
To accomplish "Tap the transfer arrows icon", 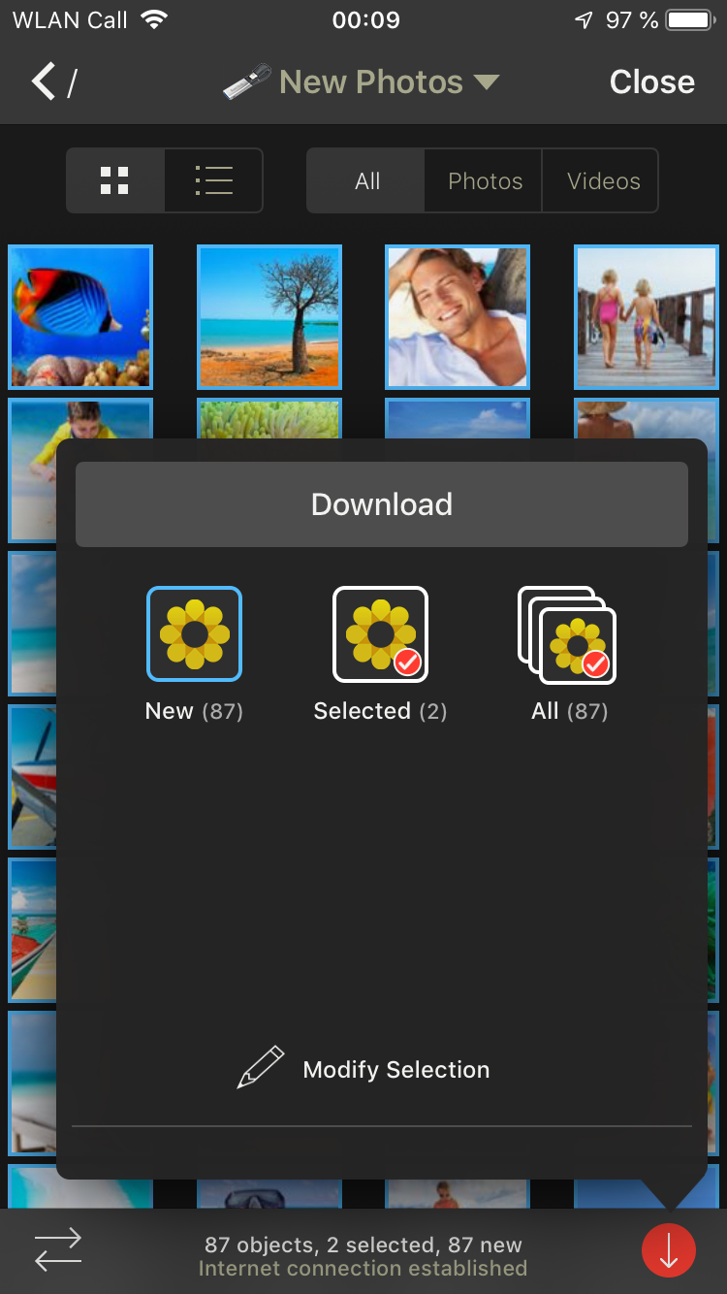I will (58, 1249).
